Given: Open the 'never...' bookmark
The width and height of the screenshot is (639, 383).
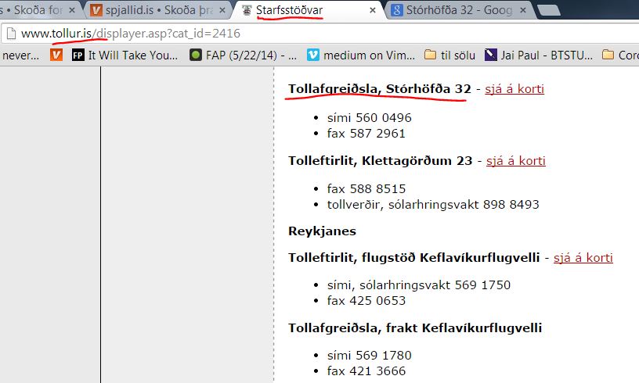Looking at the screenshot, I should pos(21,55).
